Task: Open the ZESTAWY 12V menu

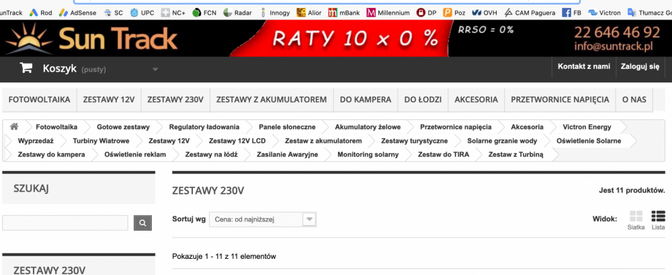Action: click(109, 100)
